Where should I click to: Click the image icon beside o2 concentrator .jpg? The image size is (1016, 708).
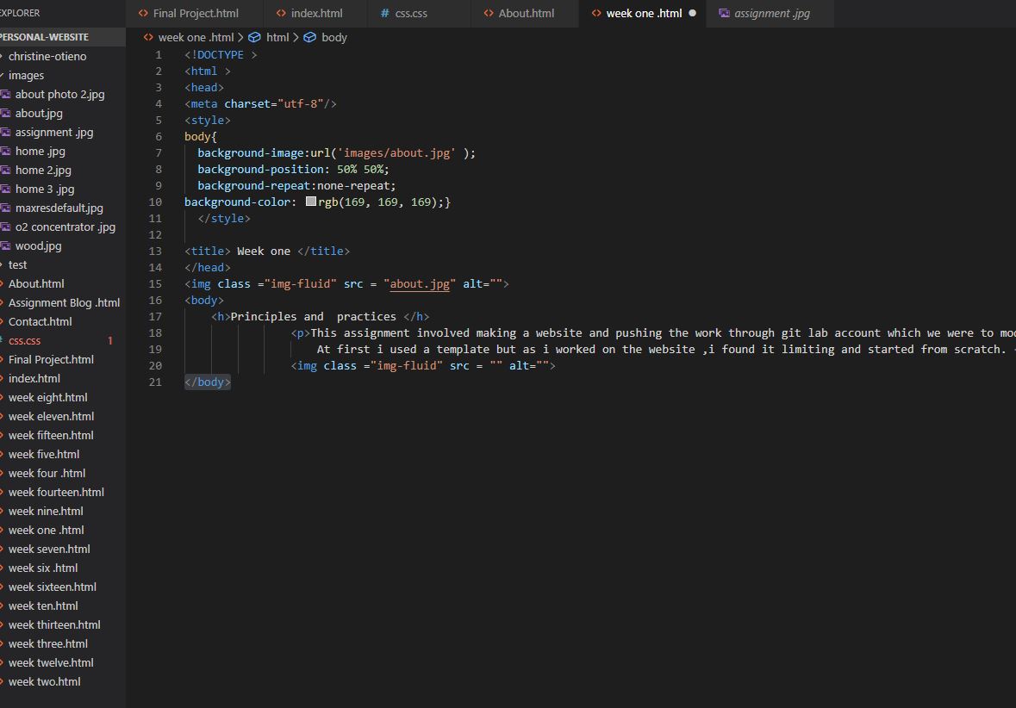tap(9, 227)
